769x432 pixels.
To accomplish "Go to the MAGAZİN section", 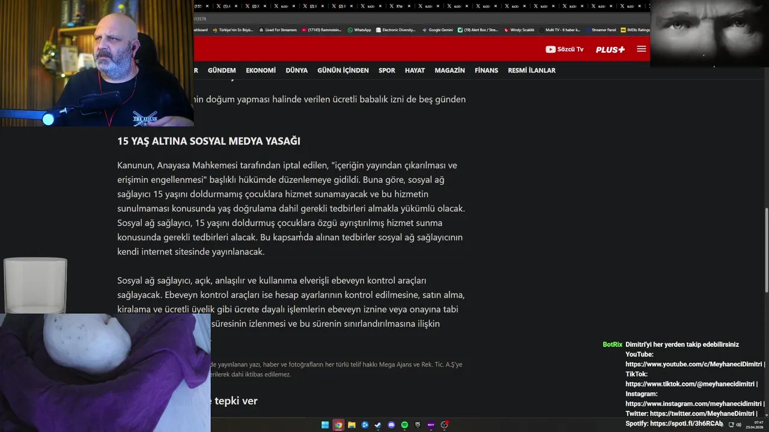I will 450,70.
